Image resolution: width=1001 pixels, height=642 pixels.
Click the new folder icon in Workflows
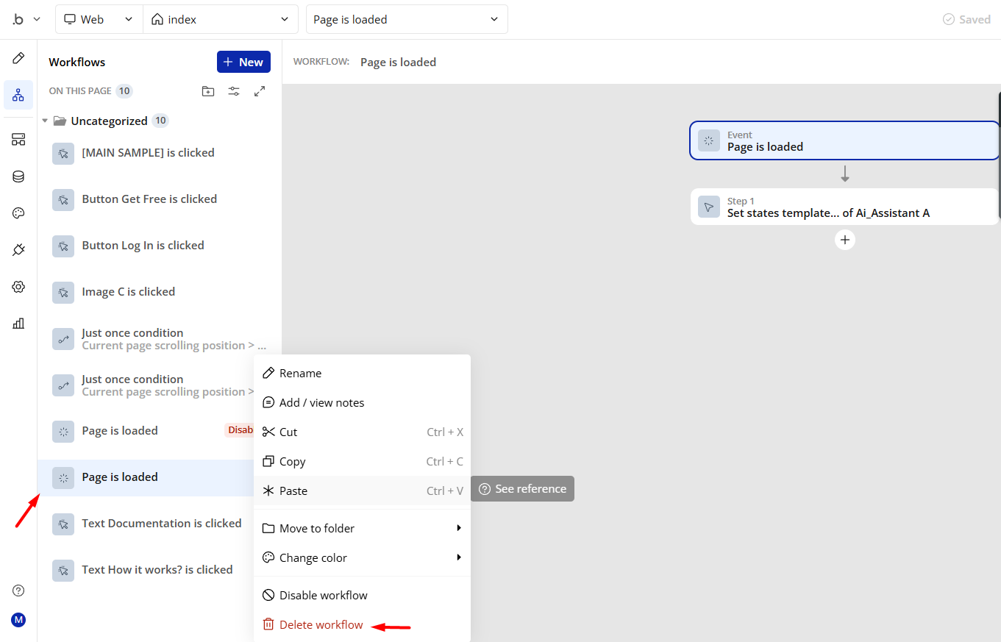(208, 91)
